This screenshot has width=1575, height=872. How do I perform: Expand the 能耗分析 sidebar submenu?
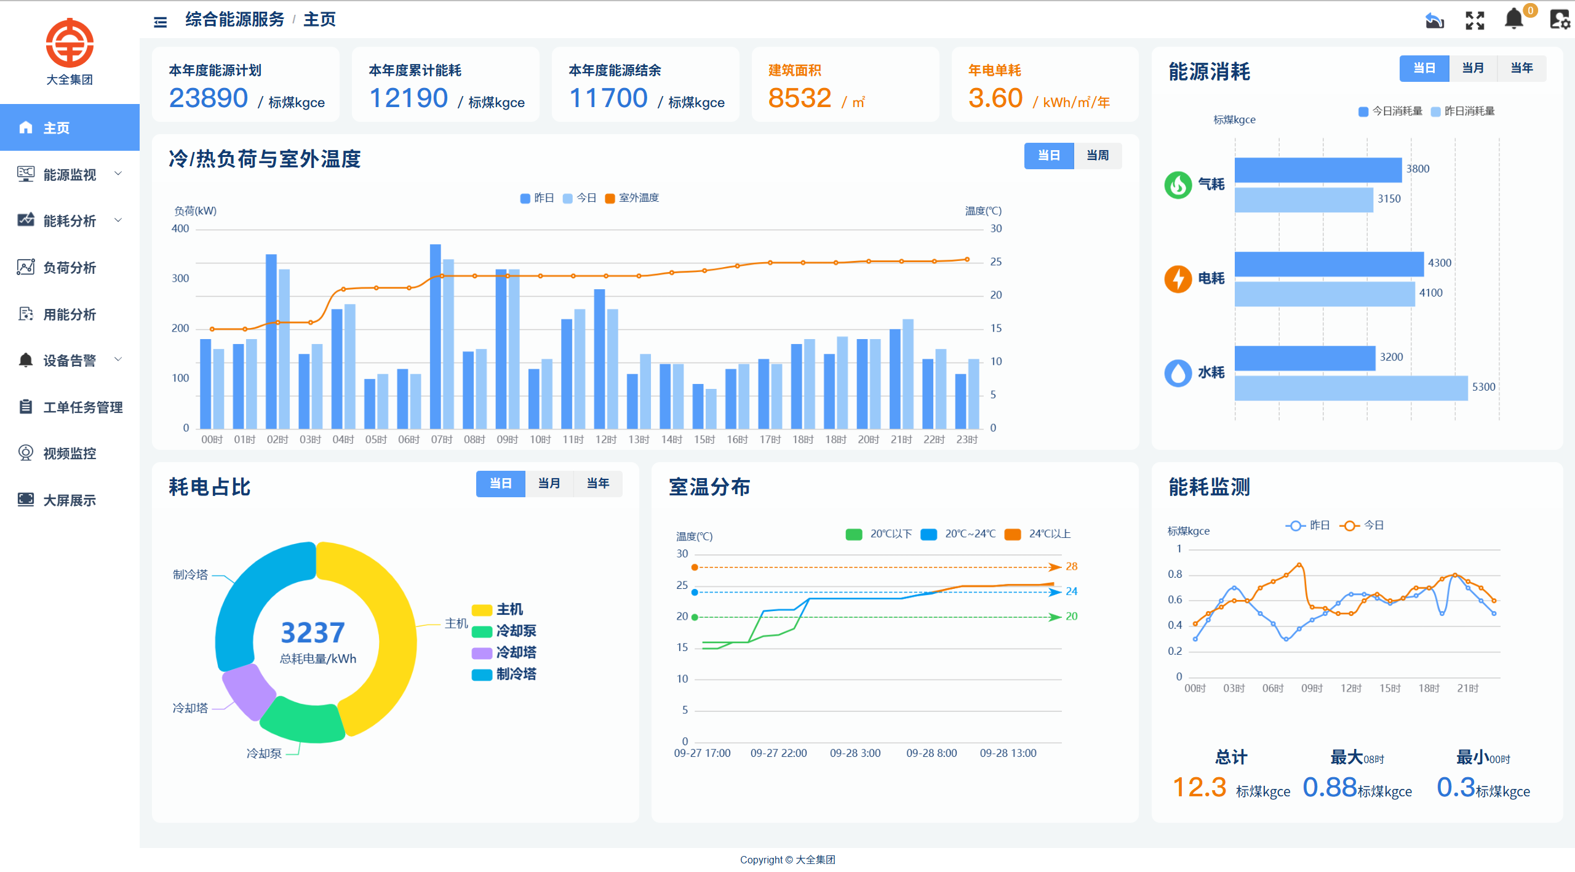70,221
